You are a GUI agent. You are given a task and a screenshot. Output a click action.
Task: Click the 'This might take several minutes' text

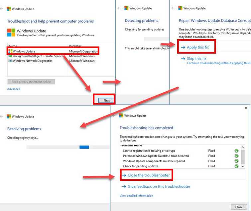146,48
